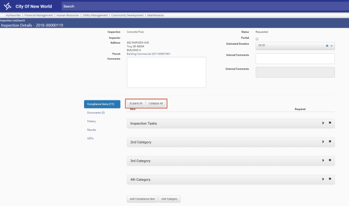Expand the 4th Category chevron
This screenshot has width=349, height=206.
(x=323, y=179)
